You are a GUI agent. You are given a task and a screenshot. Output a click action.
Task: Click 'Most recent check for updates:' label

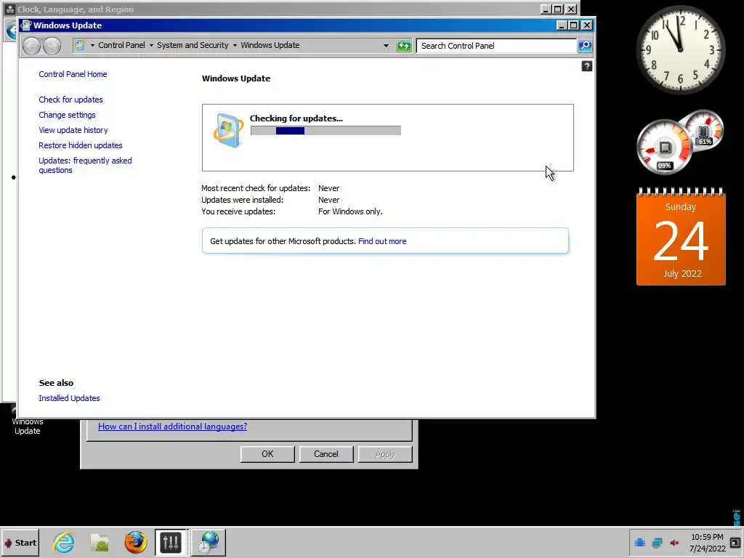tap(256, 188)
